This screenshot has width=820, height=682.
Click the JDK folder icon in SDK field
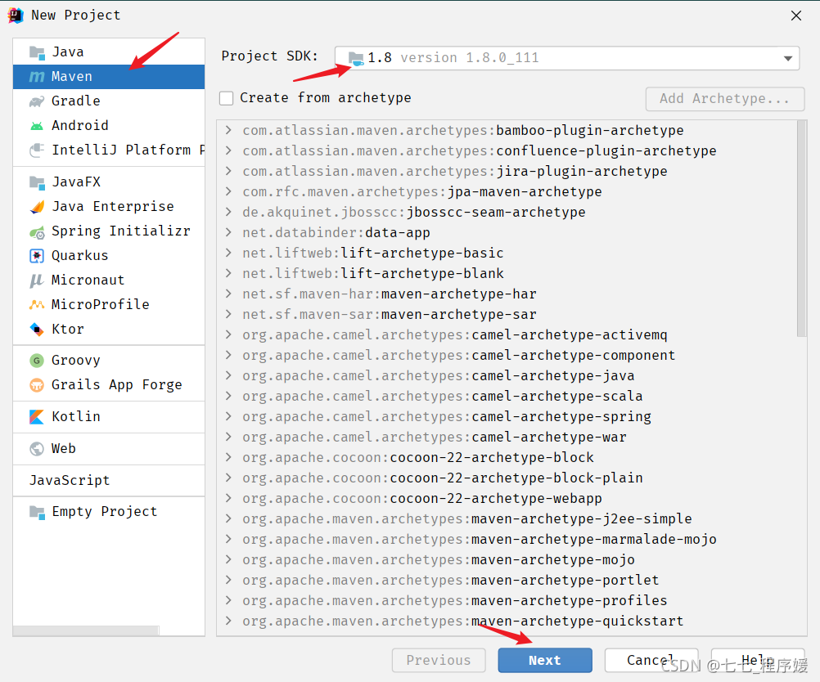(x=356, y=59)
